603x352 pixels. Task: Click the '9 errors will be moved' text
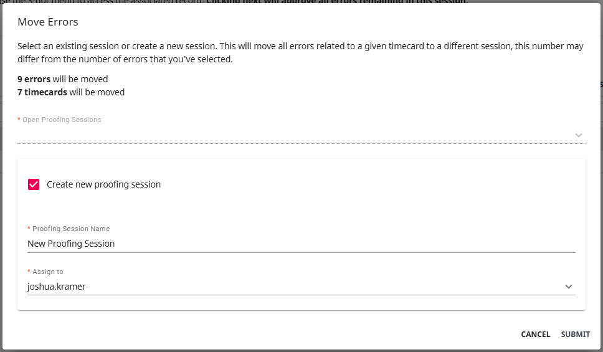(63, 79)
